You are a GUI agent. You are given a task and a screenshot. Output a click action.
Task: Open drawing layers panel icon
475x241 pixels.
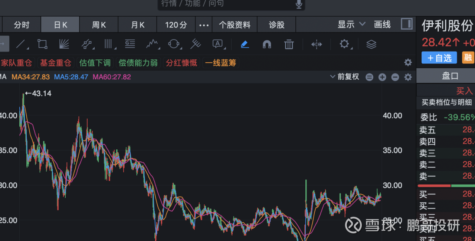point(371,44)
